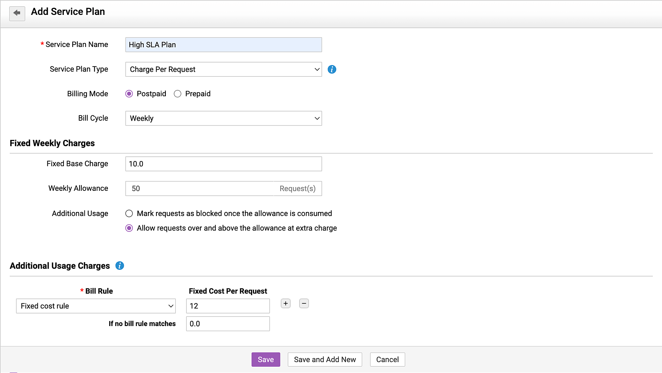Click the remove (−) bill rule icon

[x=304, y=303]
